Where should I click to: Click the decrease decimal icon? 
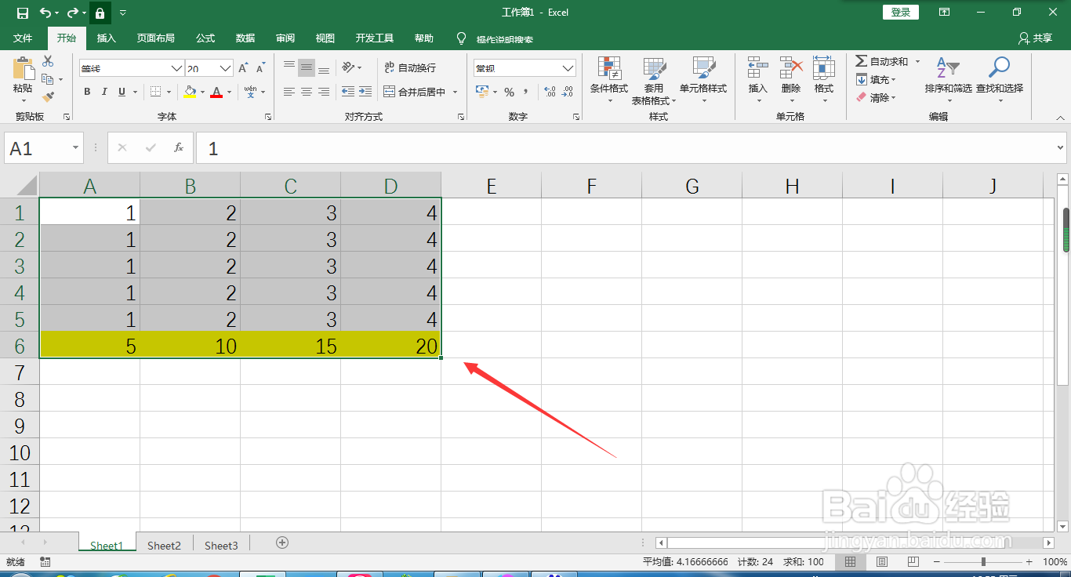[x=568, y=93]
